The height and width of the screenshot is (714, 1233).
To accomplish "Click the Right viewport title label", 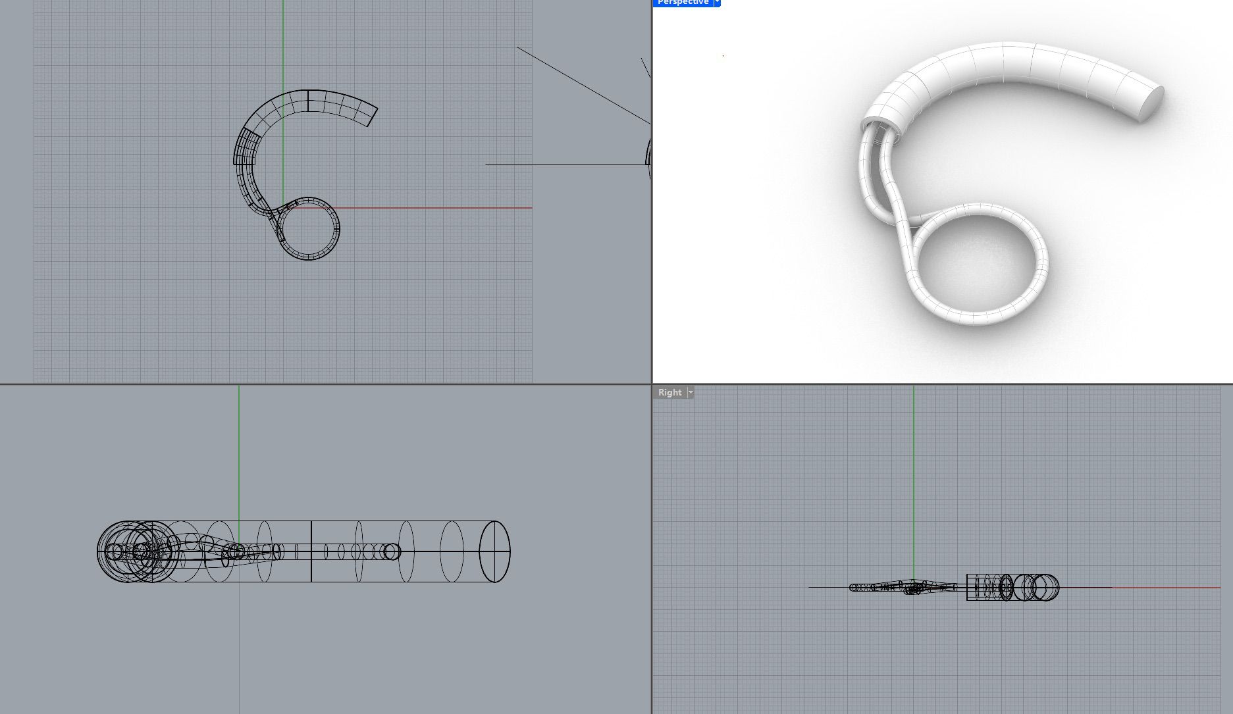I will click(x=669, y=392).
